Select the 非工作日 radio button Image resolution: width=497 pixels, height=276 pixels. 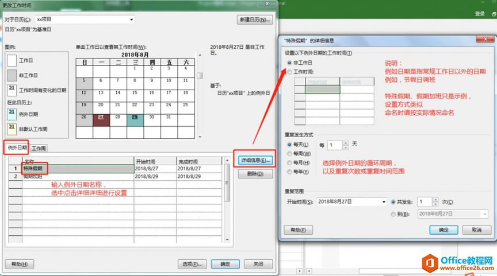(x=289, y=63)
